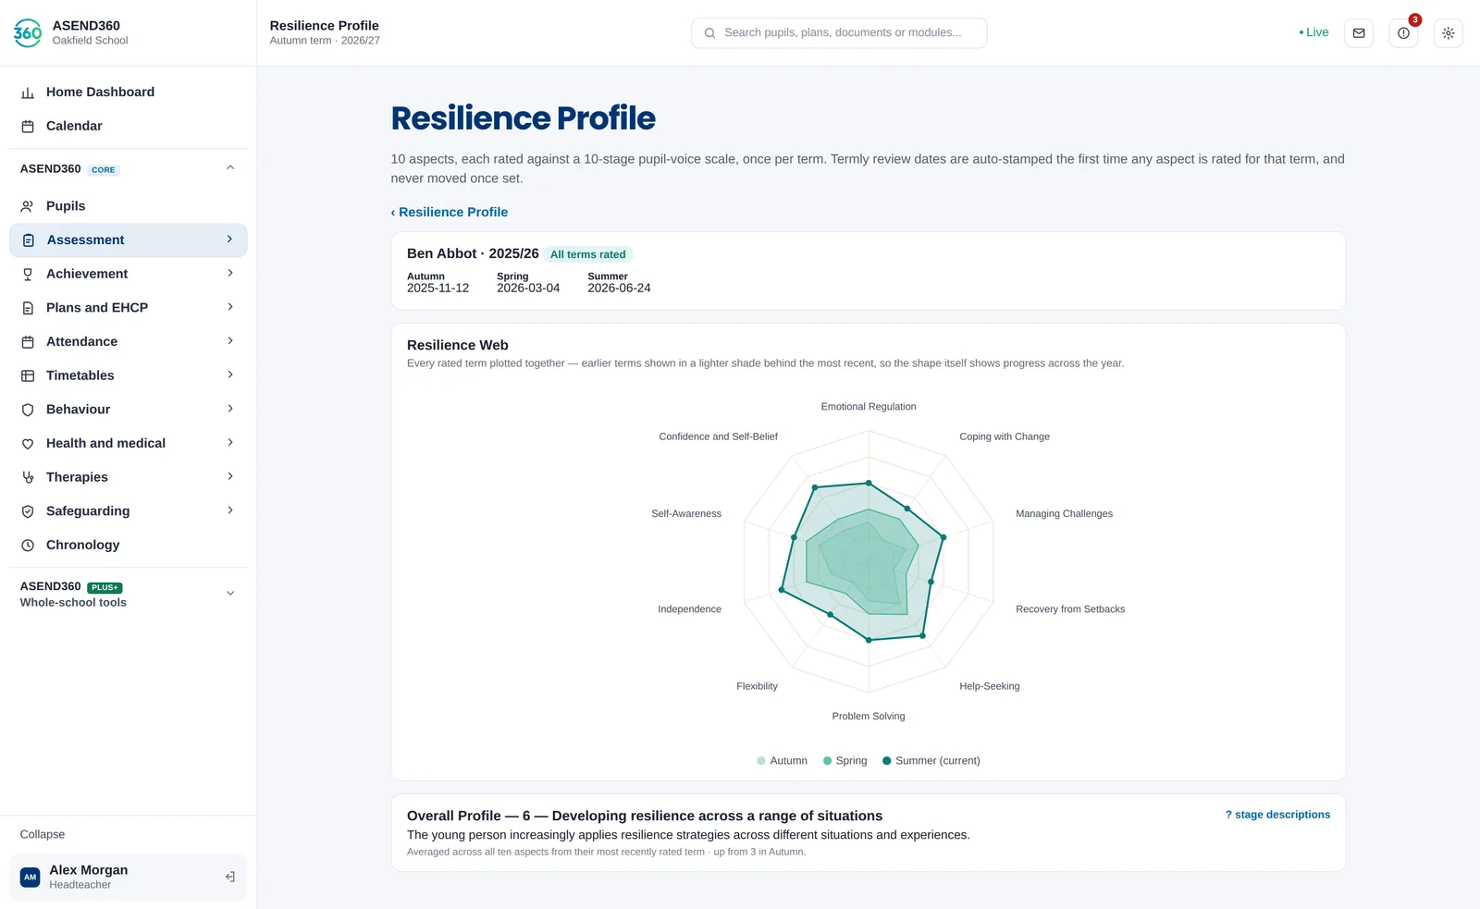Open the messages envelope icon
Viewport: 1480px width, 909px height.
tap(1359, 33)
